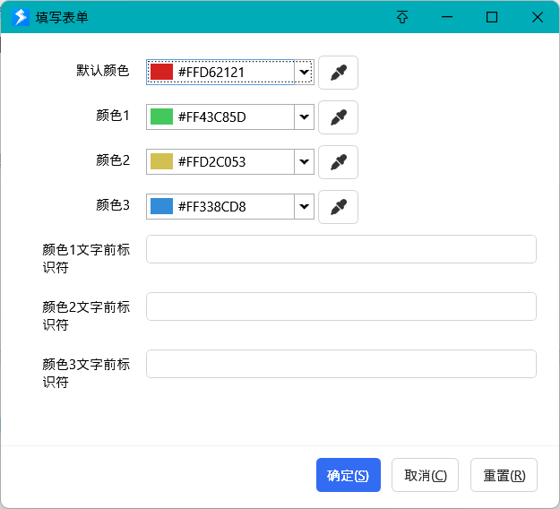Click the green #FF43C85D color swatch
This screenshot has height=509, width=560.
tap(161, 116)
